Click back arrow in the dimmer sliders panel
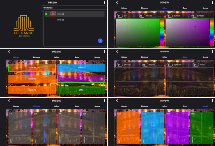Screen dimensions: 215x146 tap(9, 100)
